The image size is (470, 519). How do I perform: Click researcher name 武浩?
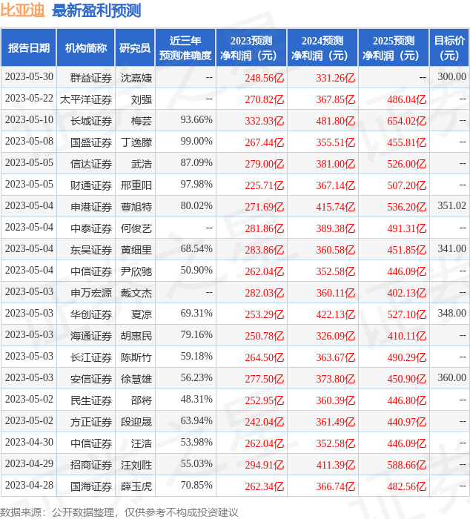[x=142, y=164]
